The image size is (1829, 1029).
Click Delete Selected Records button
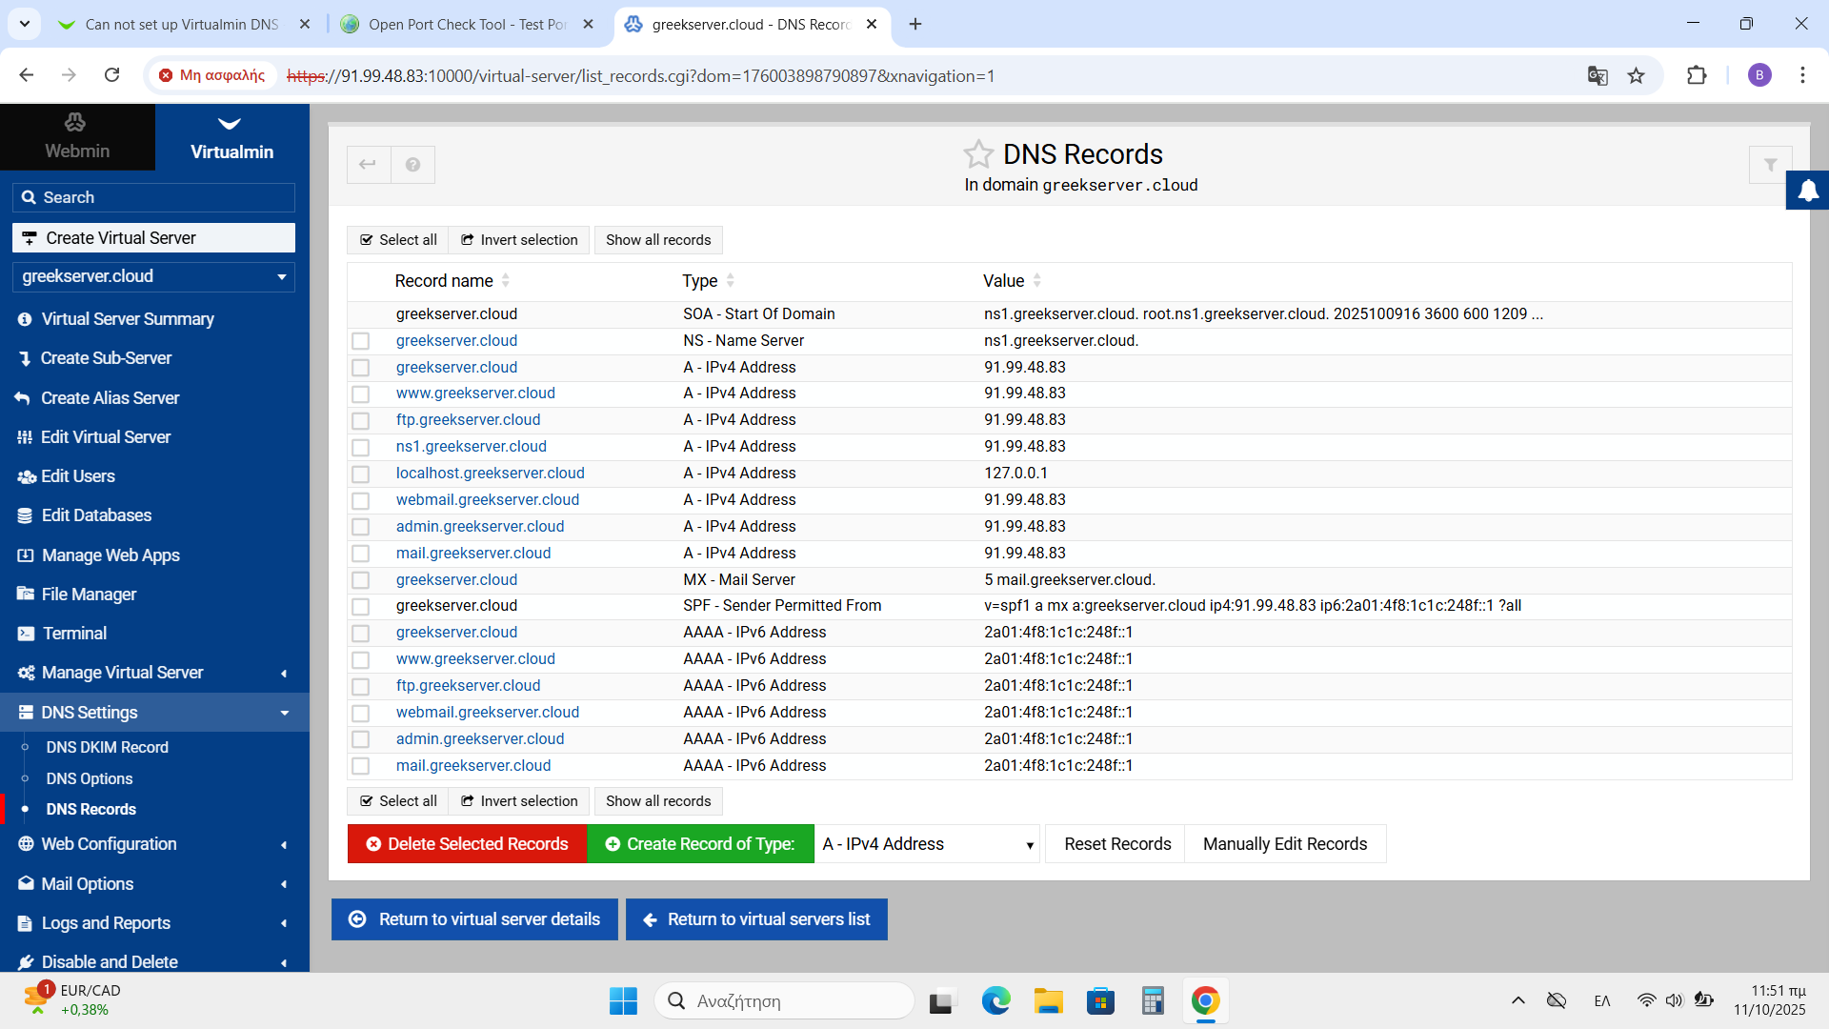coord(467,844)
